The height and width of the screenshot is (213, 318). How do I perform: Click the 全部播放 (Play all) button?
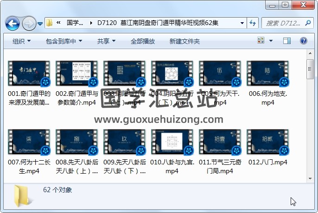(x=142, y=41)
